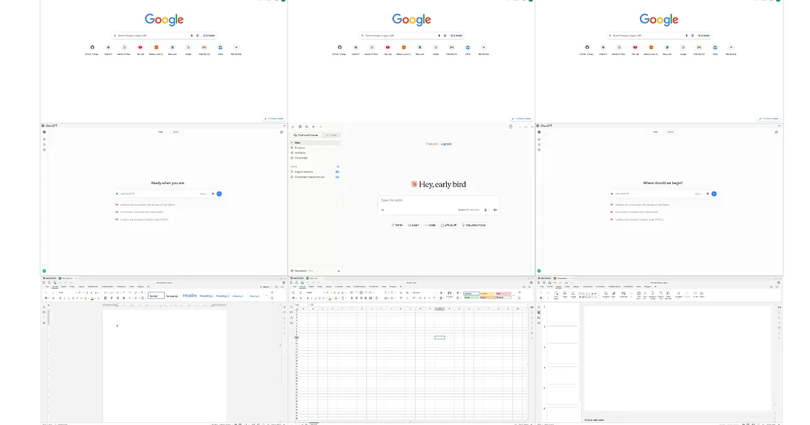The height and width of the screenshot is (425, 810).
Task: Select the Chat tab in 'Where should we begin' ChatGPT window
Action: tap(655, 132)
